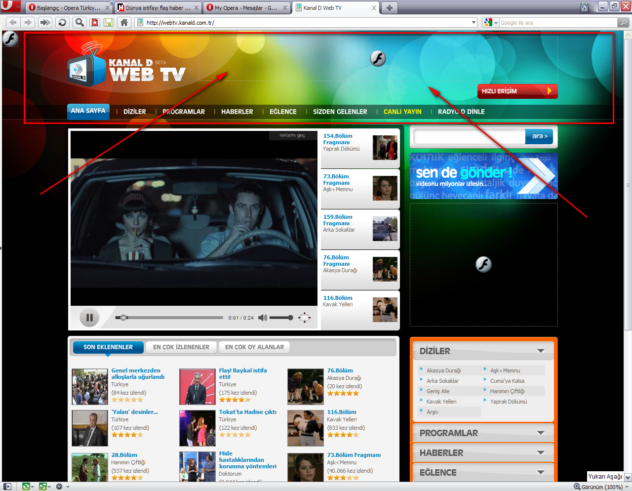
Task: Open the Opera Unite status bar icon
Action: pos(43,487)
